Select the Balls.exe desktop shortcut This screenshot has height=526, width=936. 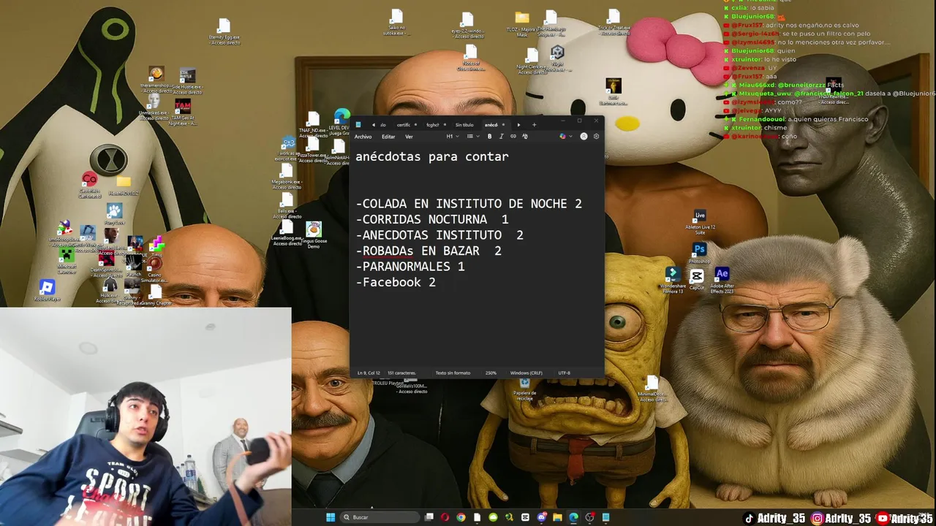coord(287,205)
